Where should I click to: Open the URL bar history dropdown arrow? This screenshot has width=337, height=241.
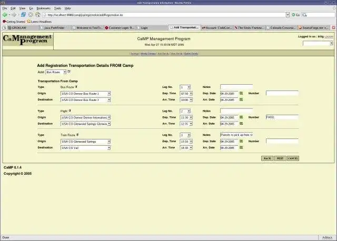coord(288,15)
